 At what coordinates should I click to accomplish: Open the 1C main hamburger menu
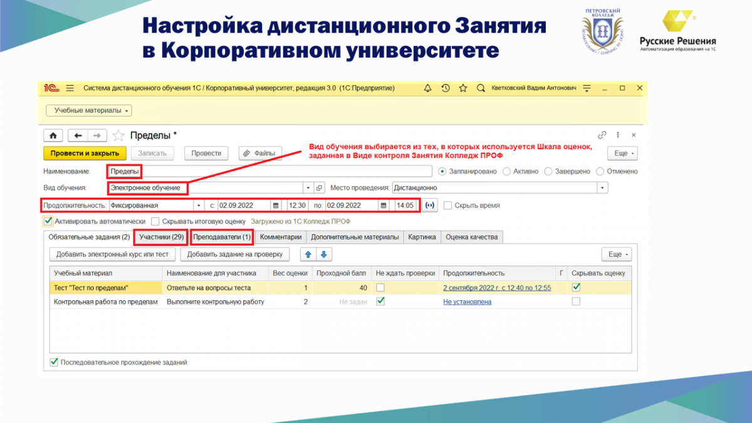(x=70, y=88)
